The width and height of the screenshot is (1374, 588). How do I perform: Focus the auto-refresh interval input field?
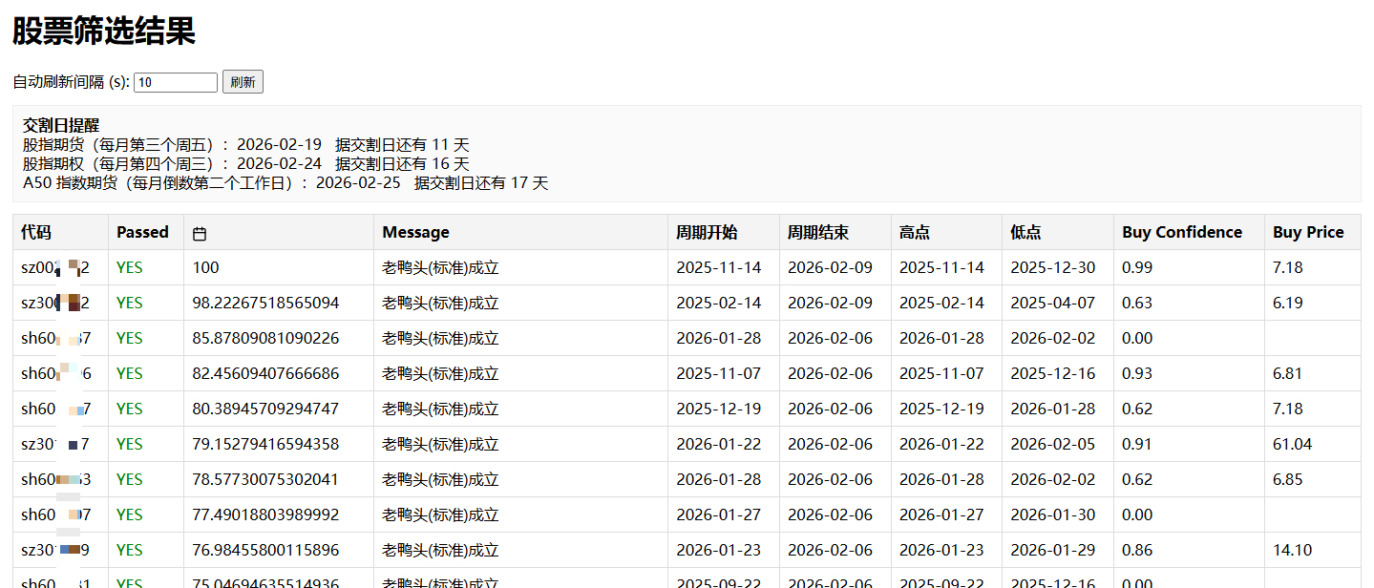(176, 82)
